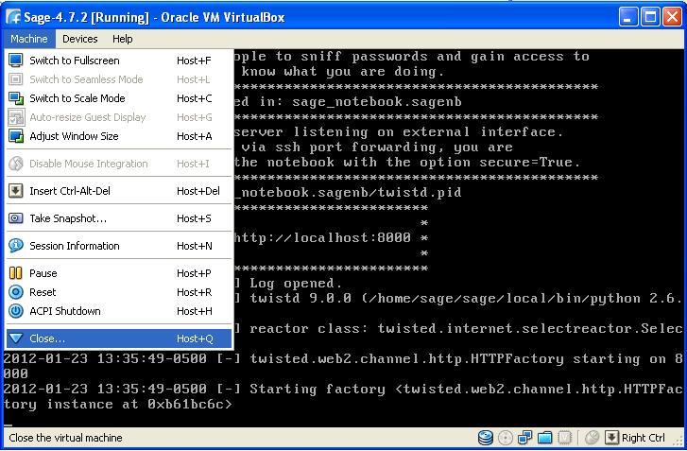Click the virtualization CPU chip status icon
This screenshot has height=451, width=687.
[x=565, y=438]
